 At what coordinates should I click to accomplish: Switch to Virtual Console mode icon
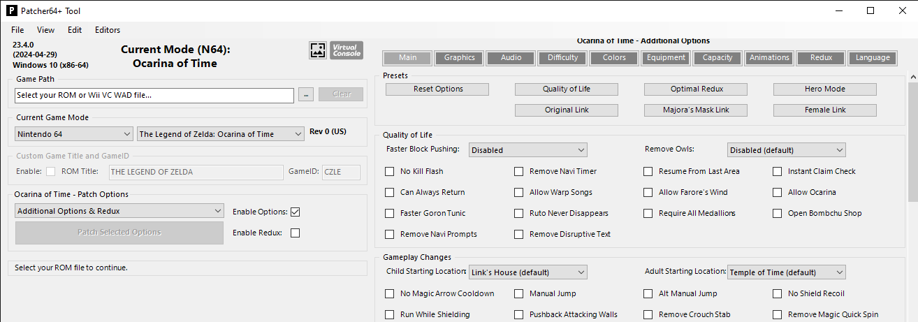347,50
